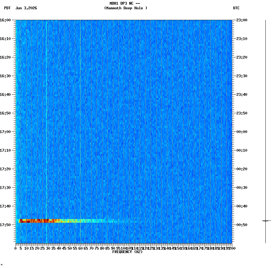Click the UTC time label '23:50'
Screen dimensions: 279x268
pos(242,113)
